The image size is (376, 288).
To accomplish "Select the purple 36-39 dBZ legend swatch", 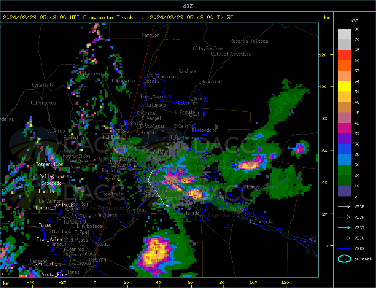I will point(344,139).
